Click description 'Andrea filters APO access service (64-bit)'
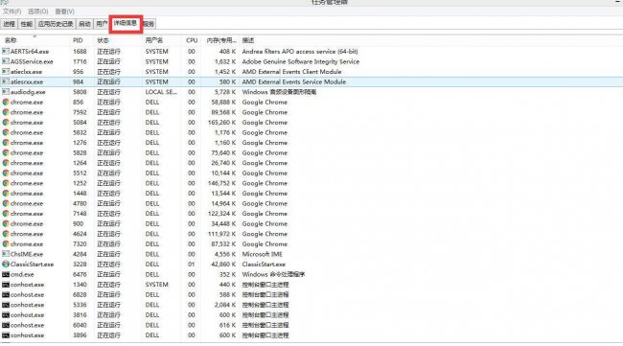Image resolution: width=623 pixels, height=346 pixels. (300, 51)
